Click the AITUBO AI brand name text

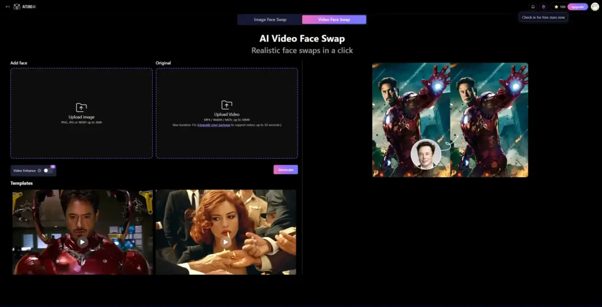(x=28, y=7)
